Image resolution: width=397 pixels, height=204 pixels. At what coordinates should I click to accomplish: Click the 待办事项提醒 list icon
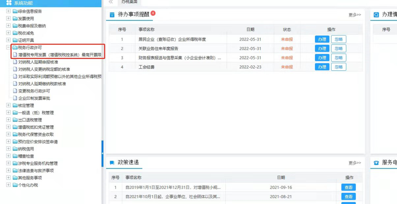[112, 15]
